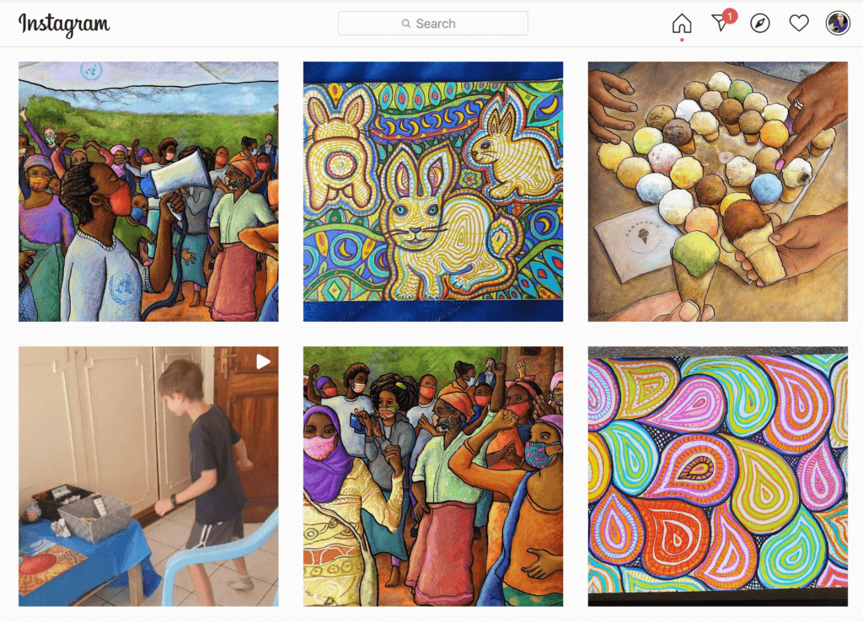Click the Search field
The width and height of the screenshot is (863, 622).
(x=433, y=23)
